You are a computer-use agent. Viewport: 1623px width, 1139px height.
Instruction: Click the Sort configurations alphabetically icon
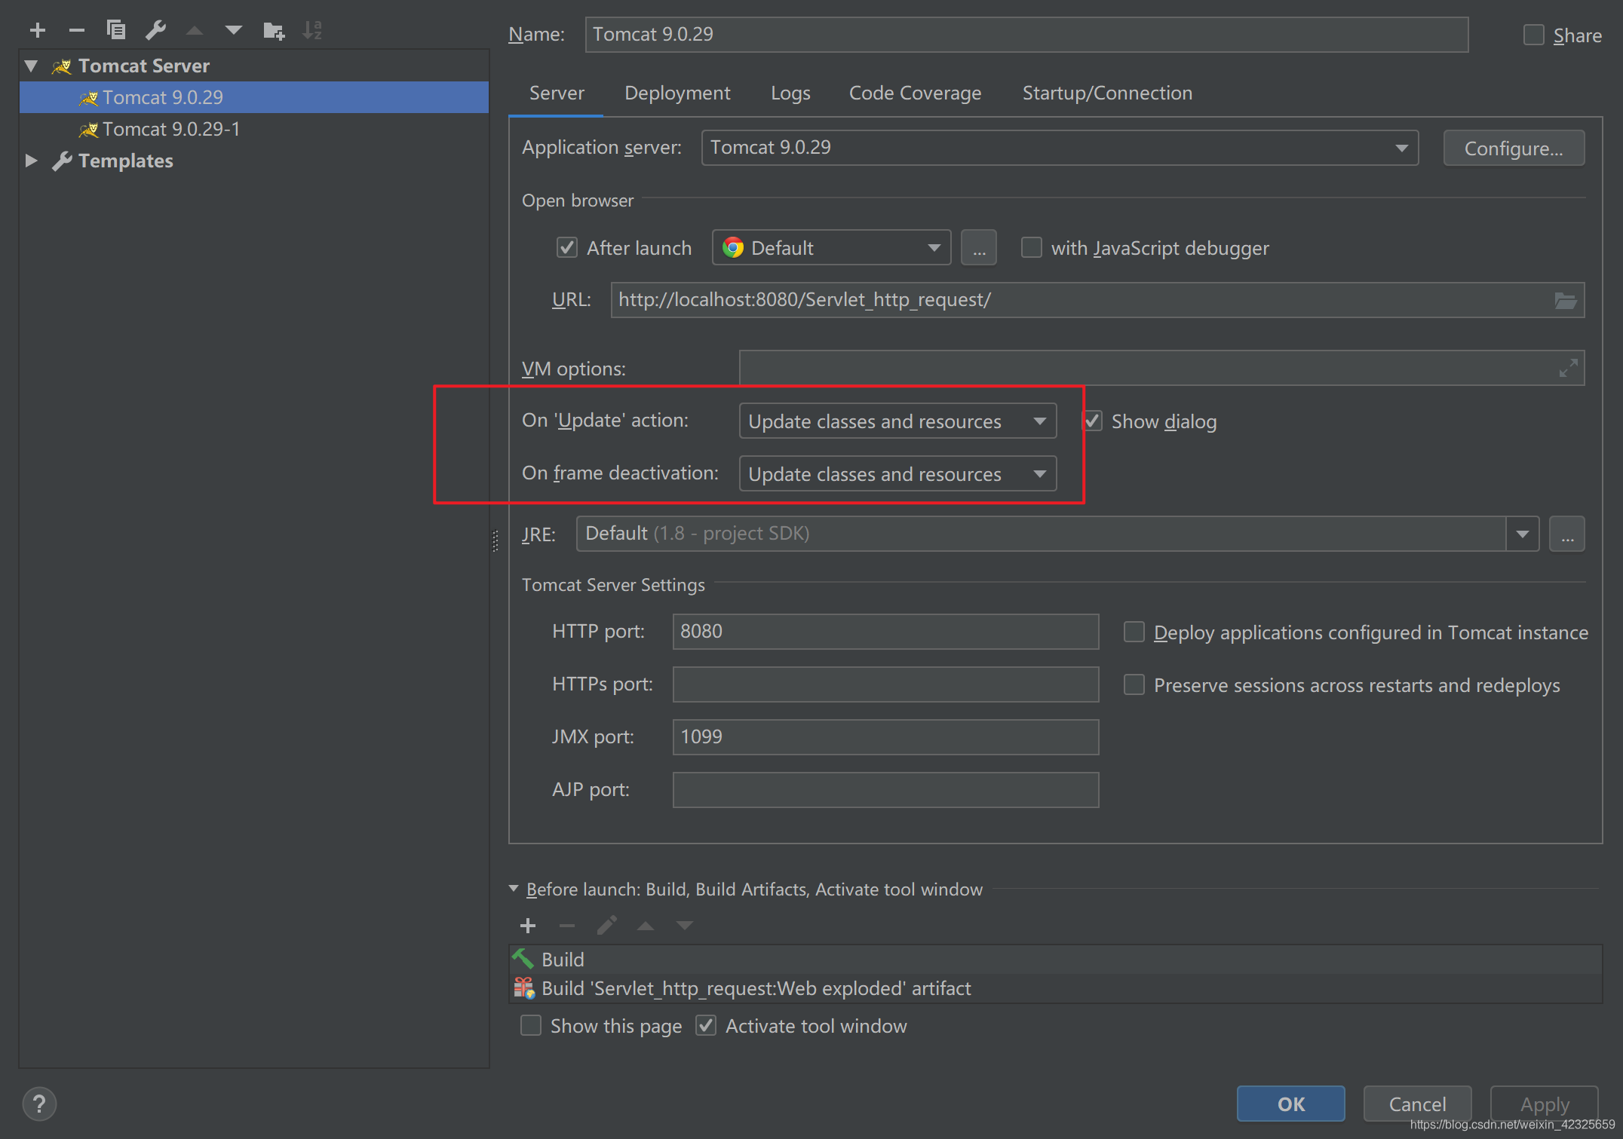312,30
